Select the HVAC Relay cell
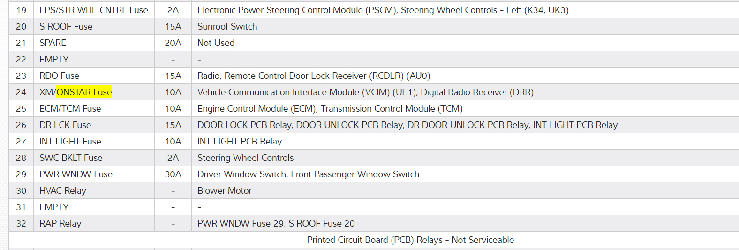Image resolution: width=739 pixels, height=250 pixels. coord(62,190)
